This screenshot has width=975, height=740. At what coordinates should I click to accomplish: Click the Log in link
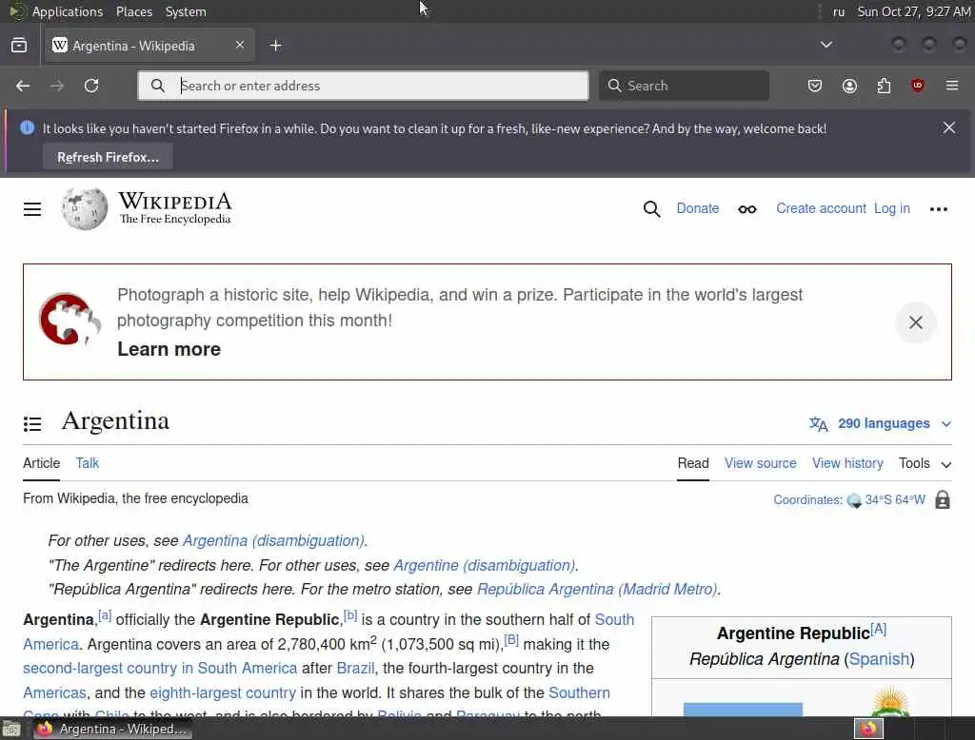(x=891, y=208)
